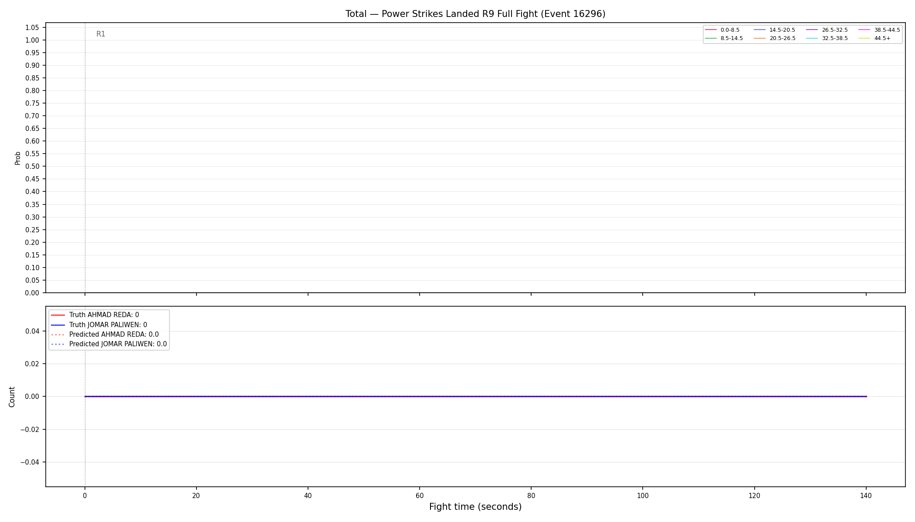Click the chart title mentioning Event 16296

(x=475, y=14)
